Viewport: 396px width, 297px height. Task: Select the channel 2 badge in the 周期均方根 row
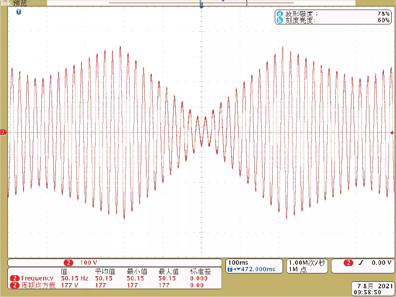coord(15,285)
